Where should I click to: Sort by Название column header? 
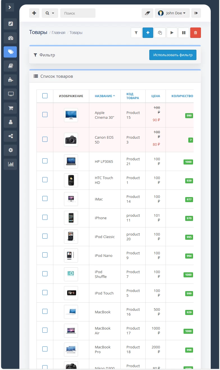(x=105, y=96)
